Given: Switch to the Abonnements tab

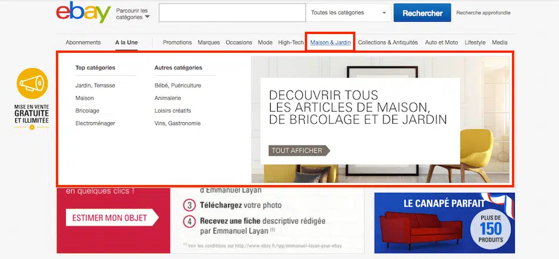Looking at the screenshot, I should pos(83,42).
